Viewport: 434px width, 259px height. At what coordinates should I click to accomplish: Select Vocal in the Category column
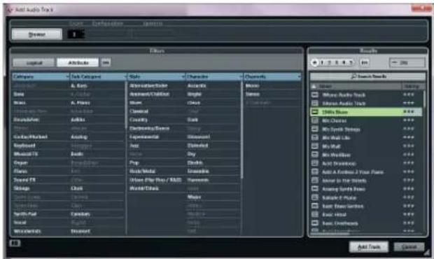[20, 223]
